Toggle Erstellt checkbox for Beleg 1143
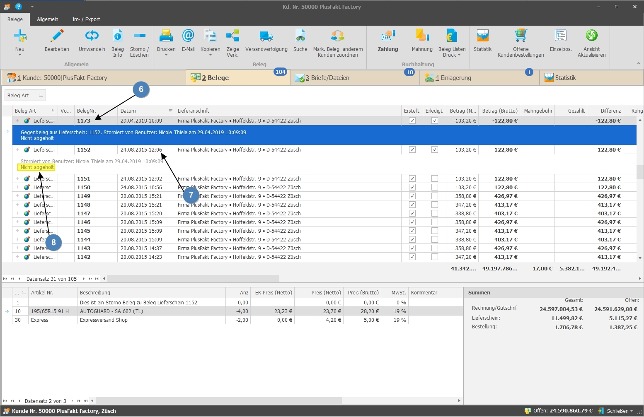Screen dimensions: 644x417 point(412,248)
